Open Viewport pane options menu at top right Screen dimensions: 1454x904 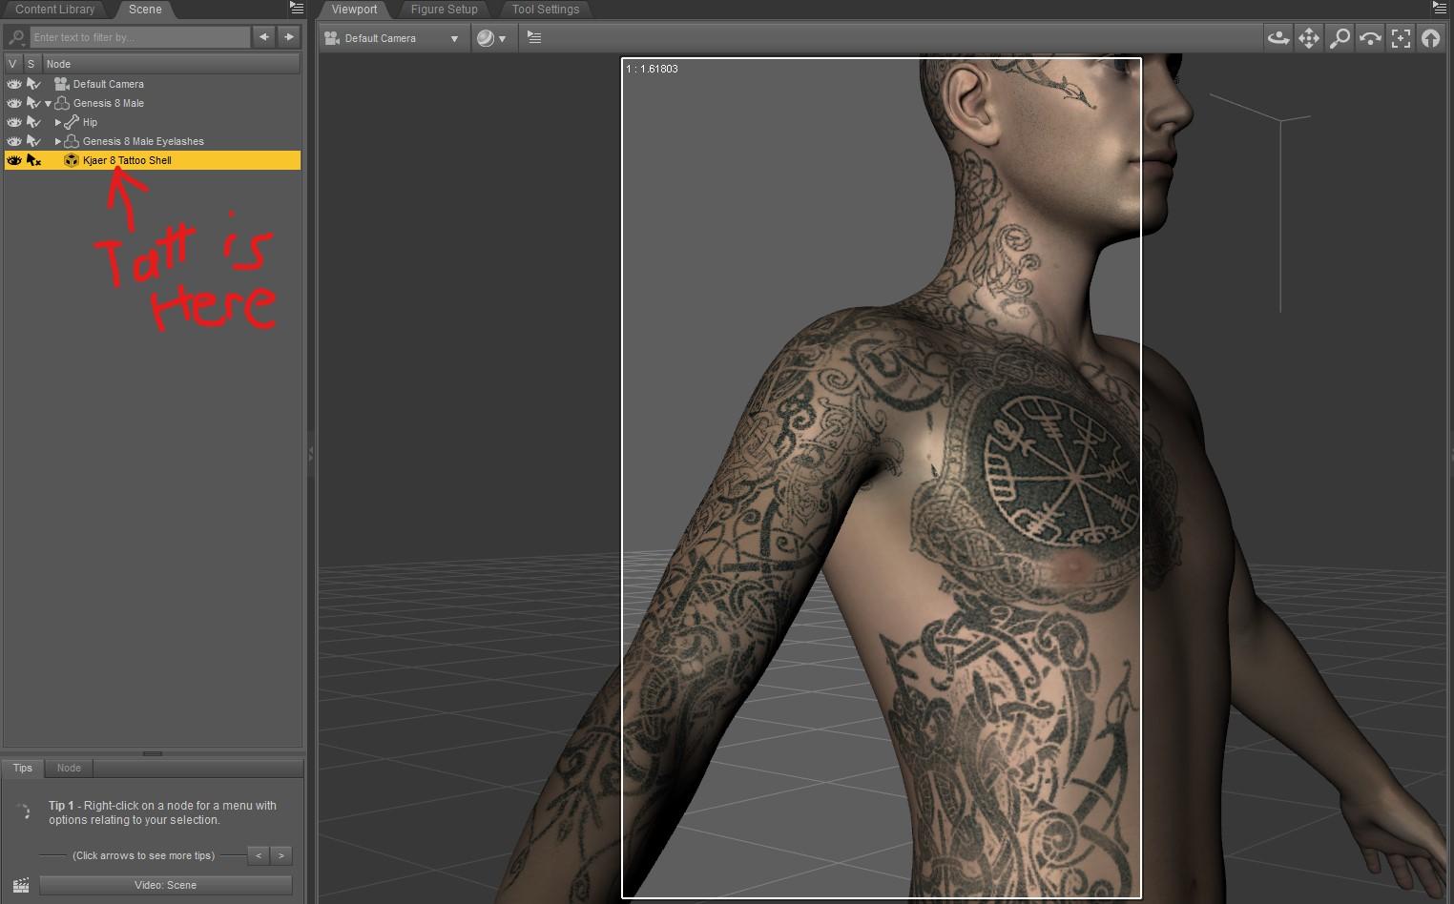(x=1440, y=8)
